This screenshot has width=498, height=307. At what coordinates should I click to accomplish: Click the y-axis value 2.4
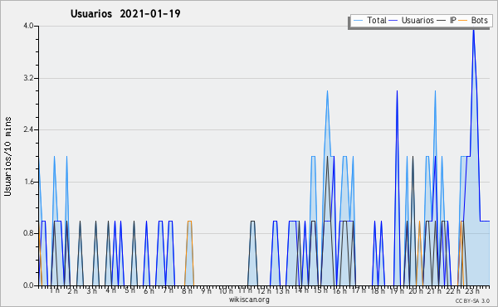click(x=28, y=129)
